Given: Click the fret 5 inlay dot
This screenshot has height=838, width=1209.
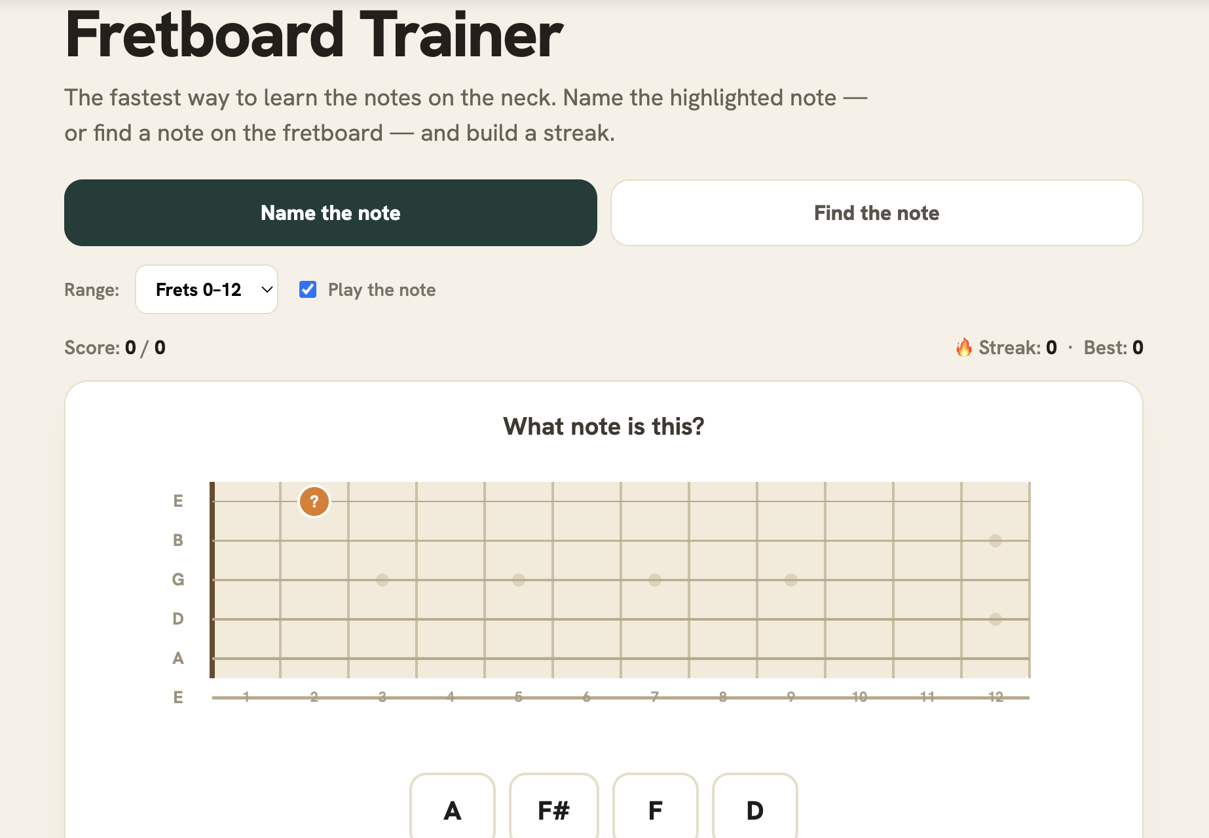Looking at the screenshot, I should point(519,580).
